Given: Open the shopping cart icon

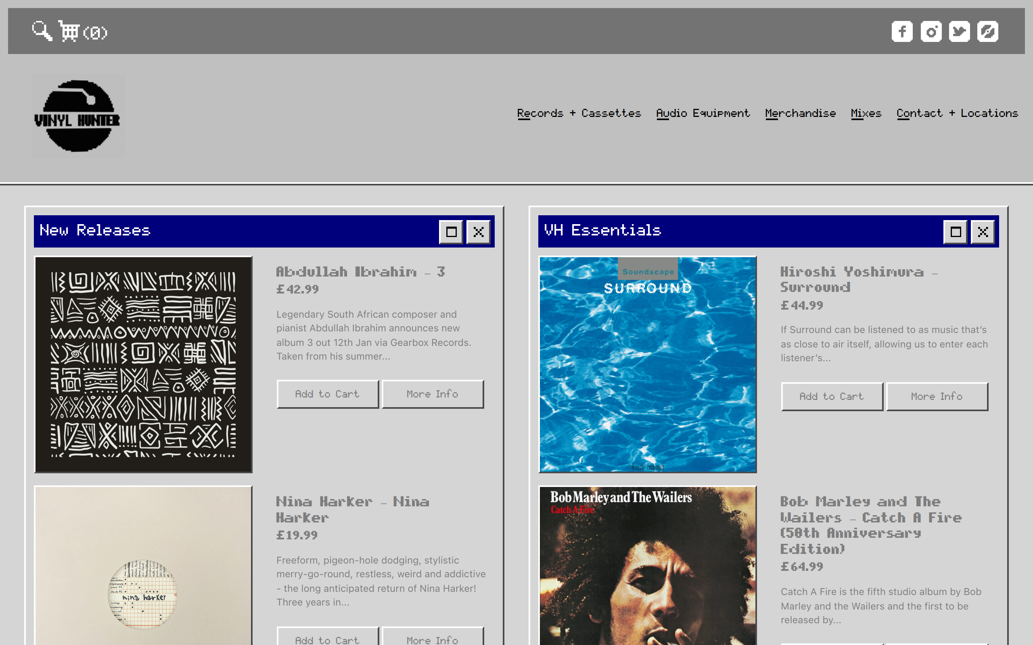Looking at the screenshot, I should (69, 31).
